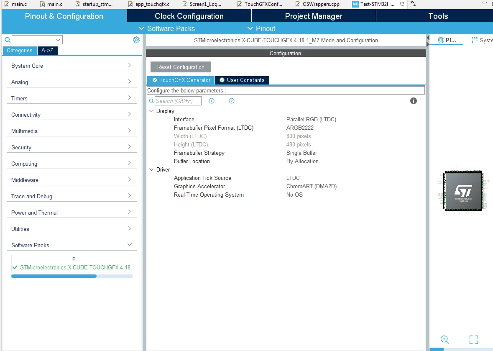Zoom in on the chip pinout view
493x351 pixels.
[x=444, y=339]
